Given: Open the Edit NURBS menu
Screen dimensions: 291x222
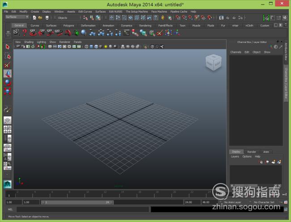Looking at the screenshot, I should [116, 12].
